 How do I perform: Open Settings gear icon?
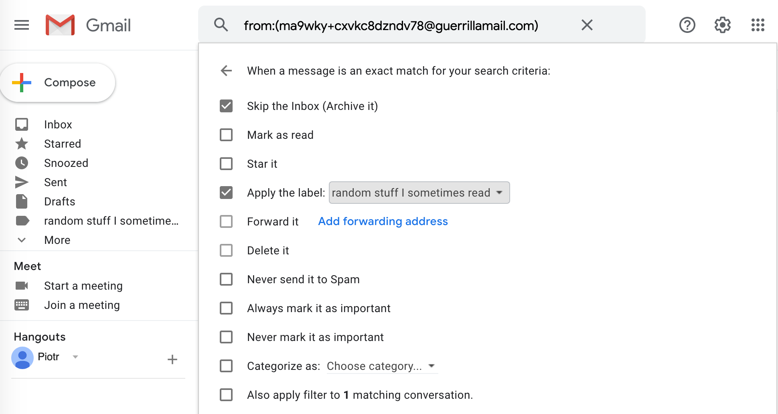(x=722, y=25)
